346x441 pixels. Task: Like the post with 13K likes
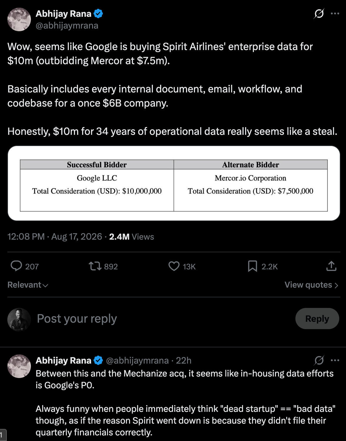(174, 266)
